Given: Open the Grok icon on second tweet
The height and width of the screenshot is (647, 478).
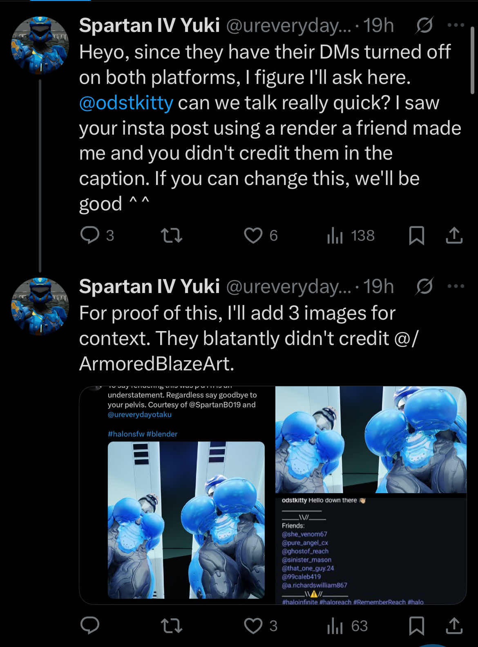Looking at the screenshot, I should point(424,286).
